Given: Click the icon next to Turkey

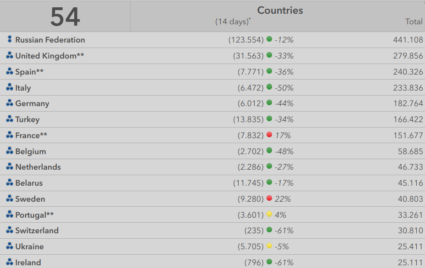Looking at the screenshot, I should 9,119.
